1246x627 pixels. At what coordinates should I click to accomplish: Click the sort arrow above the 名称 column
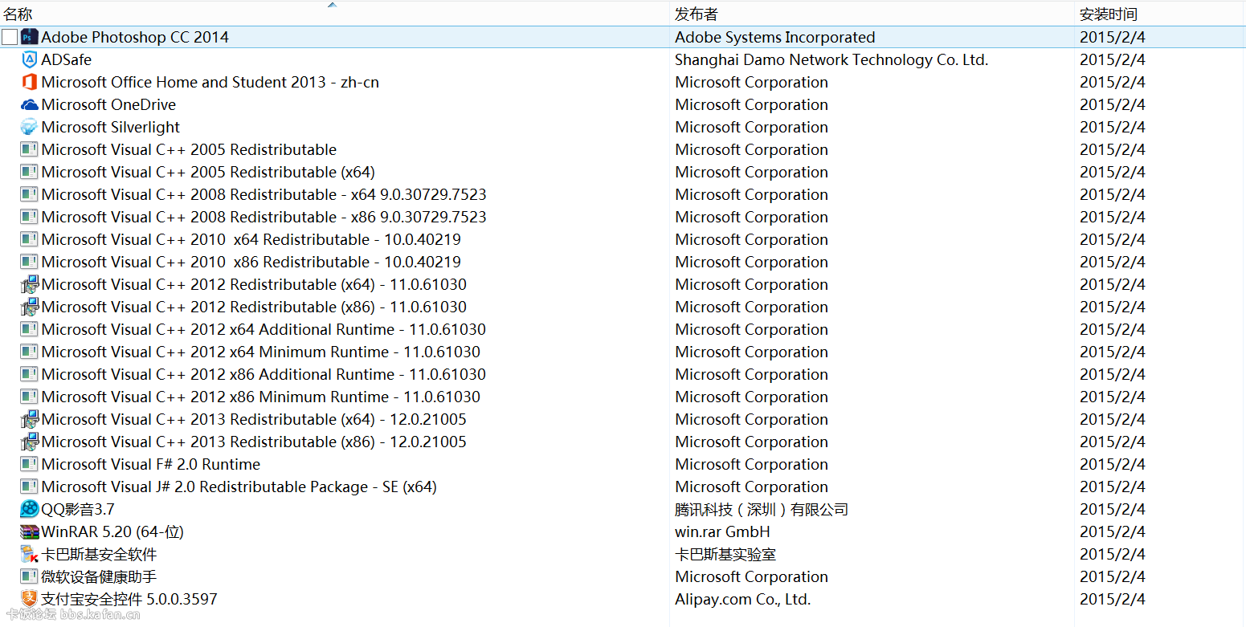point(332,5)
